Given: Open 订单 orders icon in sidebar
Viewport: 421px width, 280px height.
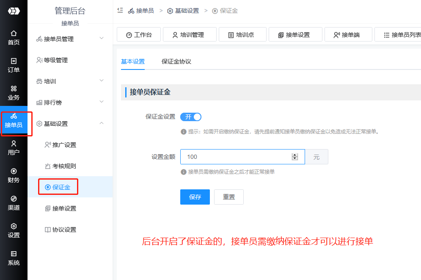Looking at the screenshot, I should click(x=14, y=61).
